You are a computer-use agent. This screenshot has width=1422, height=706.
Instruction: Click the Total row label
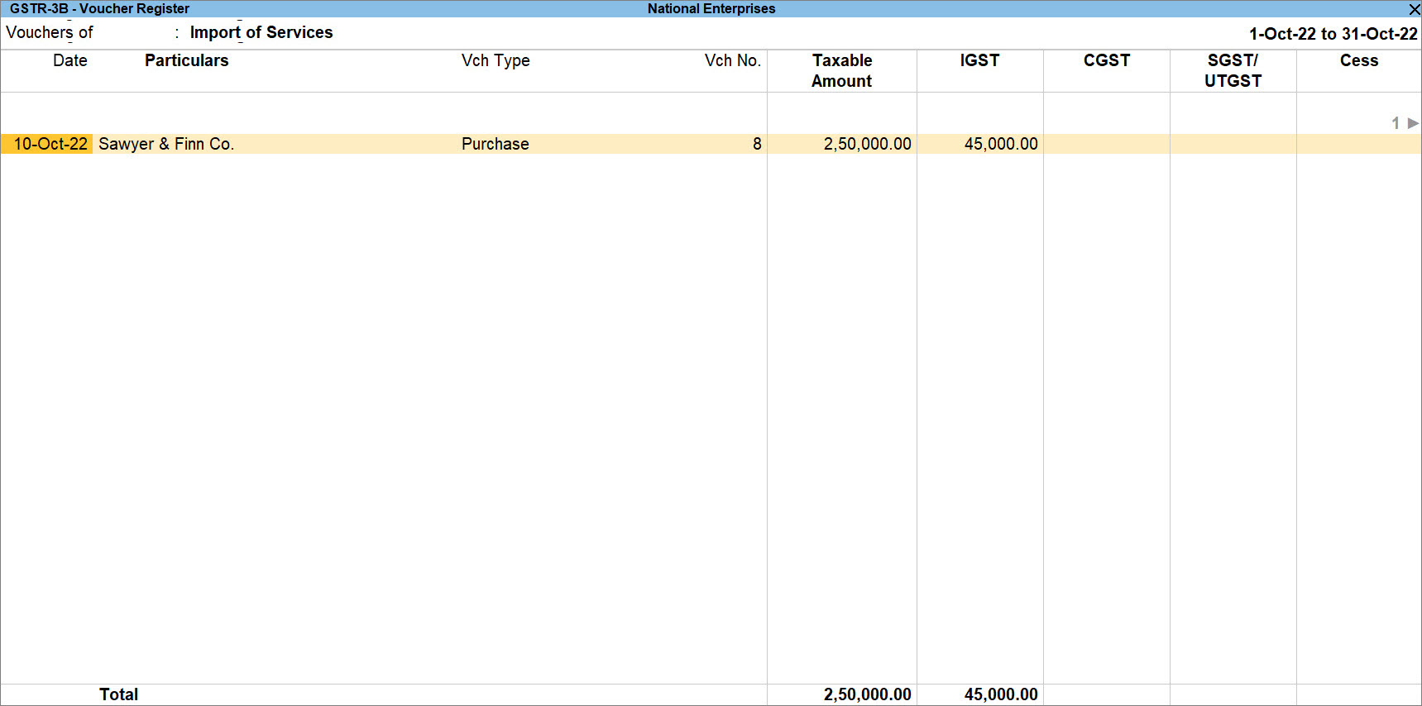[119, 694]
